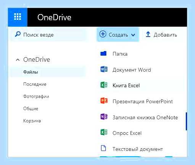Click the Создать button label
195x165 pixels.
[118, 35]
